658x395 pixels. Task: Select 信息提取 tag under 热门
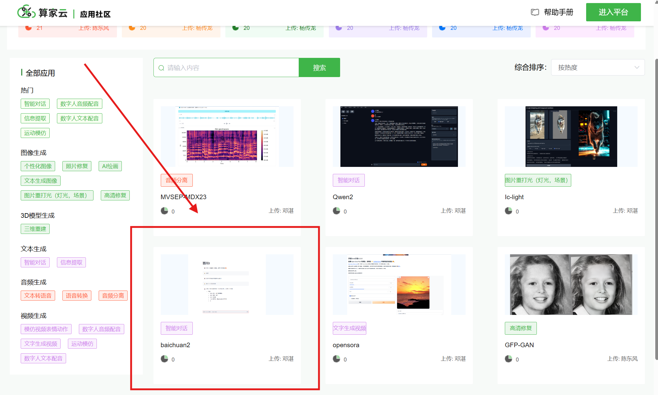pyautogui.click(x=35, y=118)
